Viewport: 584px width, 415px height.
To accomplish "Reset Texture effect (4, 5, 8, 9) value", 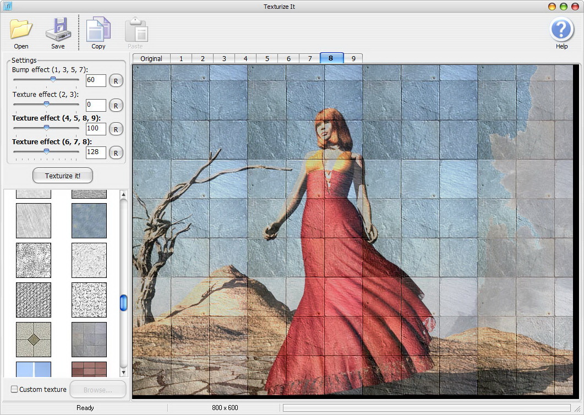I will (116, 129).
